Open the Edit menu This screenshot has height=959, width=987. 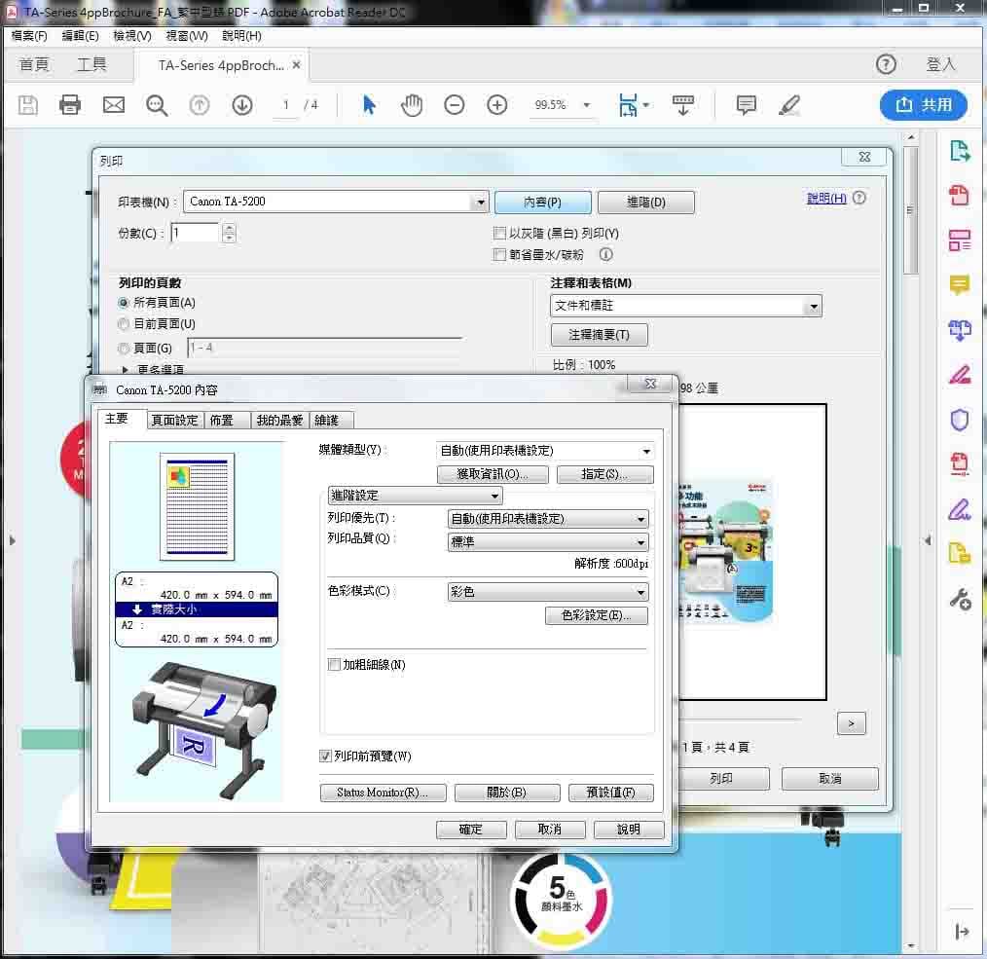[x=80, y=36]
